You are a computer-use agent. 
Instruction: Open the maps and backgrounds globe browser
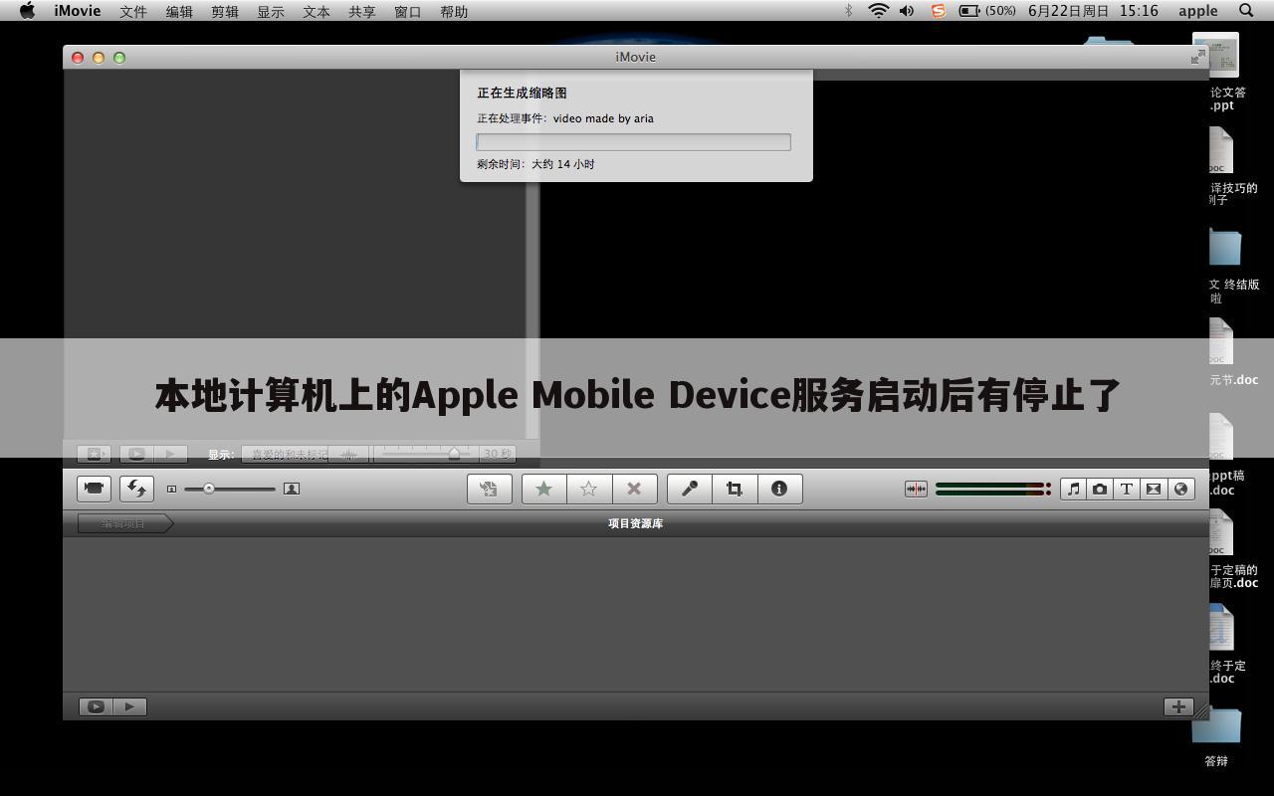(1180, 489)
